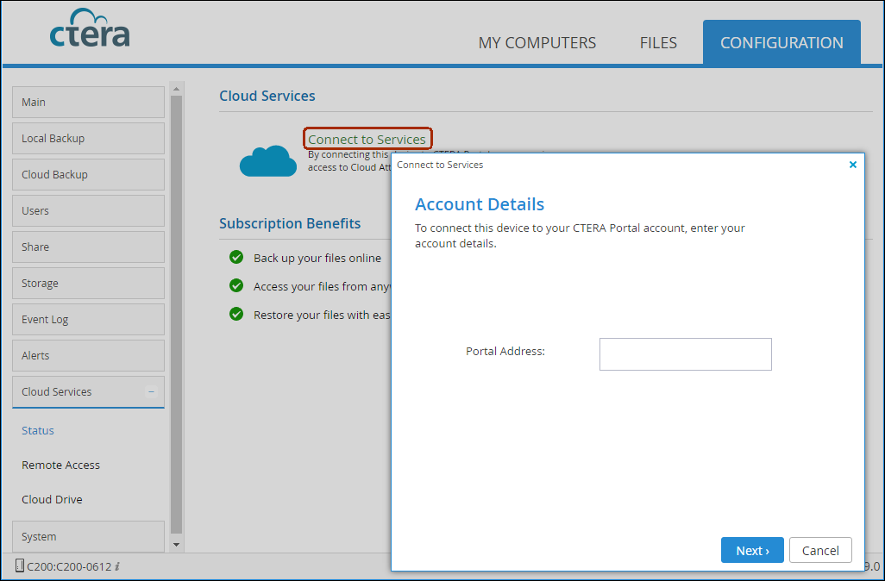Viewport: 885px width, 581px height.
Task: Open the System section
Action: [x=89, y=536]
